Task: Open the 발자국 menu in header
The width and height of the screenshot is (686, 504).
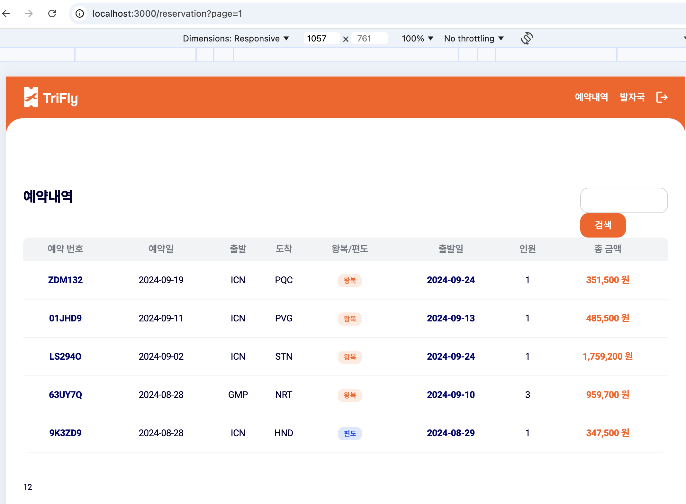Action: (632, 97)
